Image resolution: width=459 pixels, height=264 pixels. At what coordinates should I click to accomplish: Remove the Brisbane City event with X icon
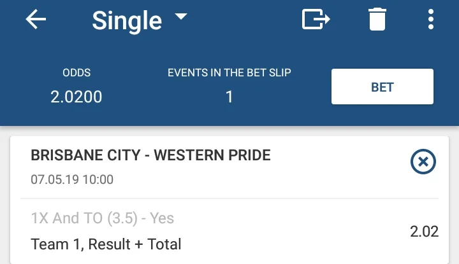tap(423, 163)
